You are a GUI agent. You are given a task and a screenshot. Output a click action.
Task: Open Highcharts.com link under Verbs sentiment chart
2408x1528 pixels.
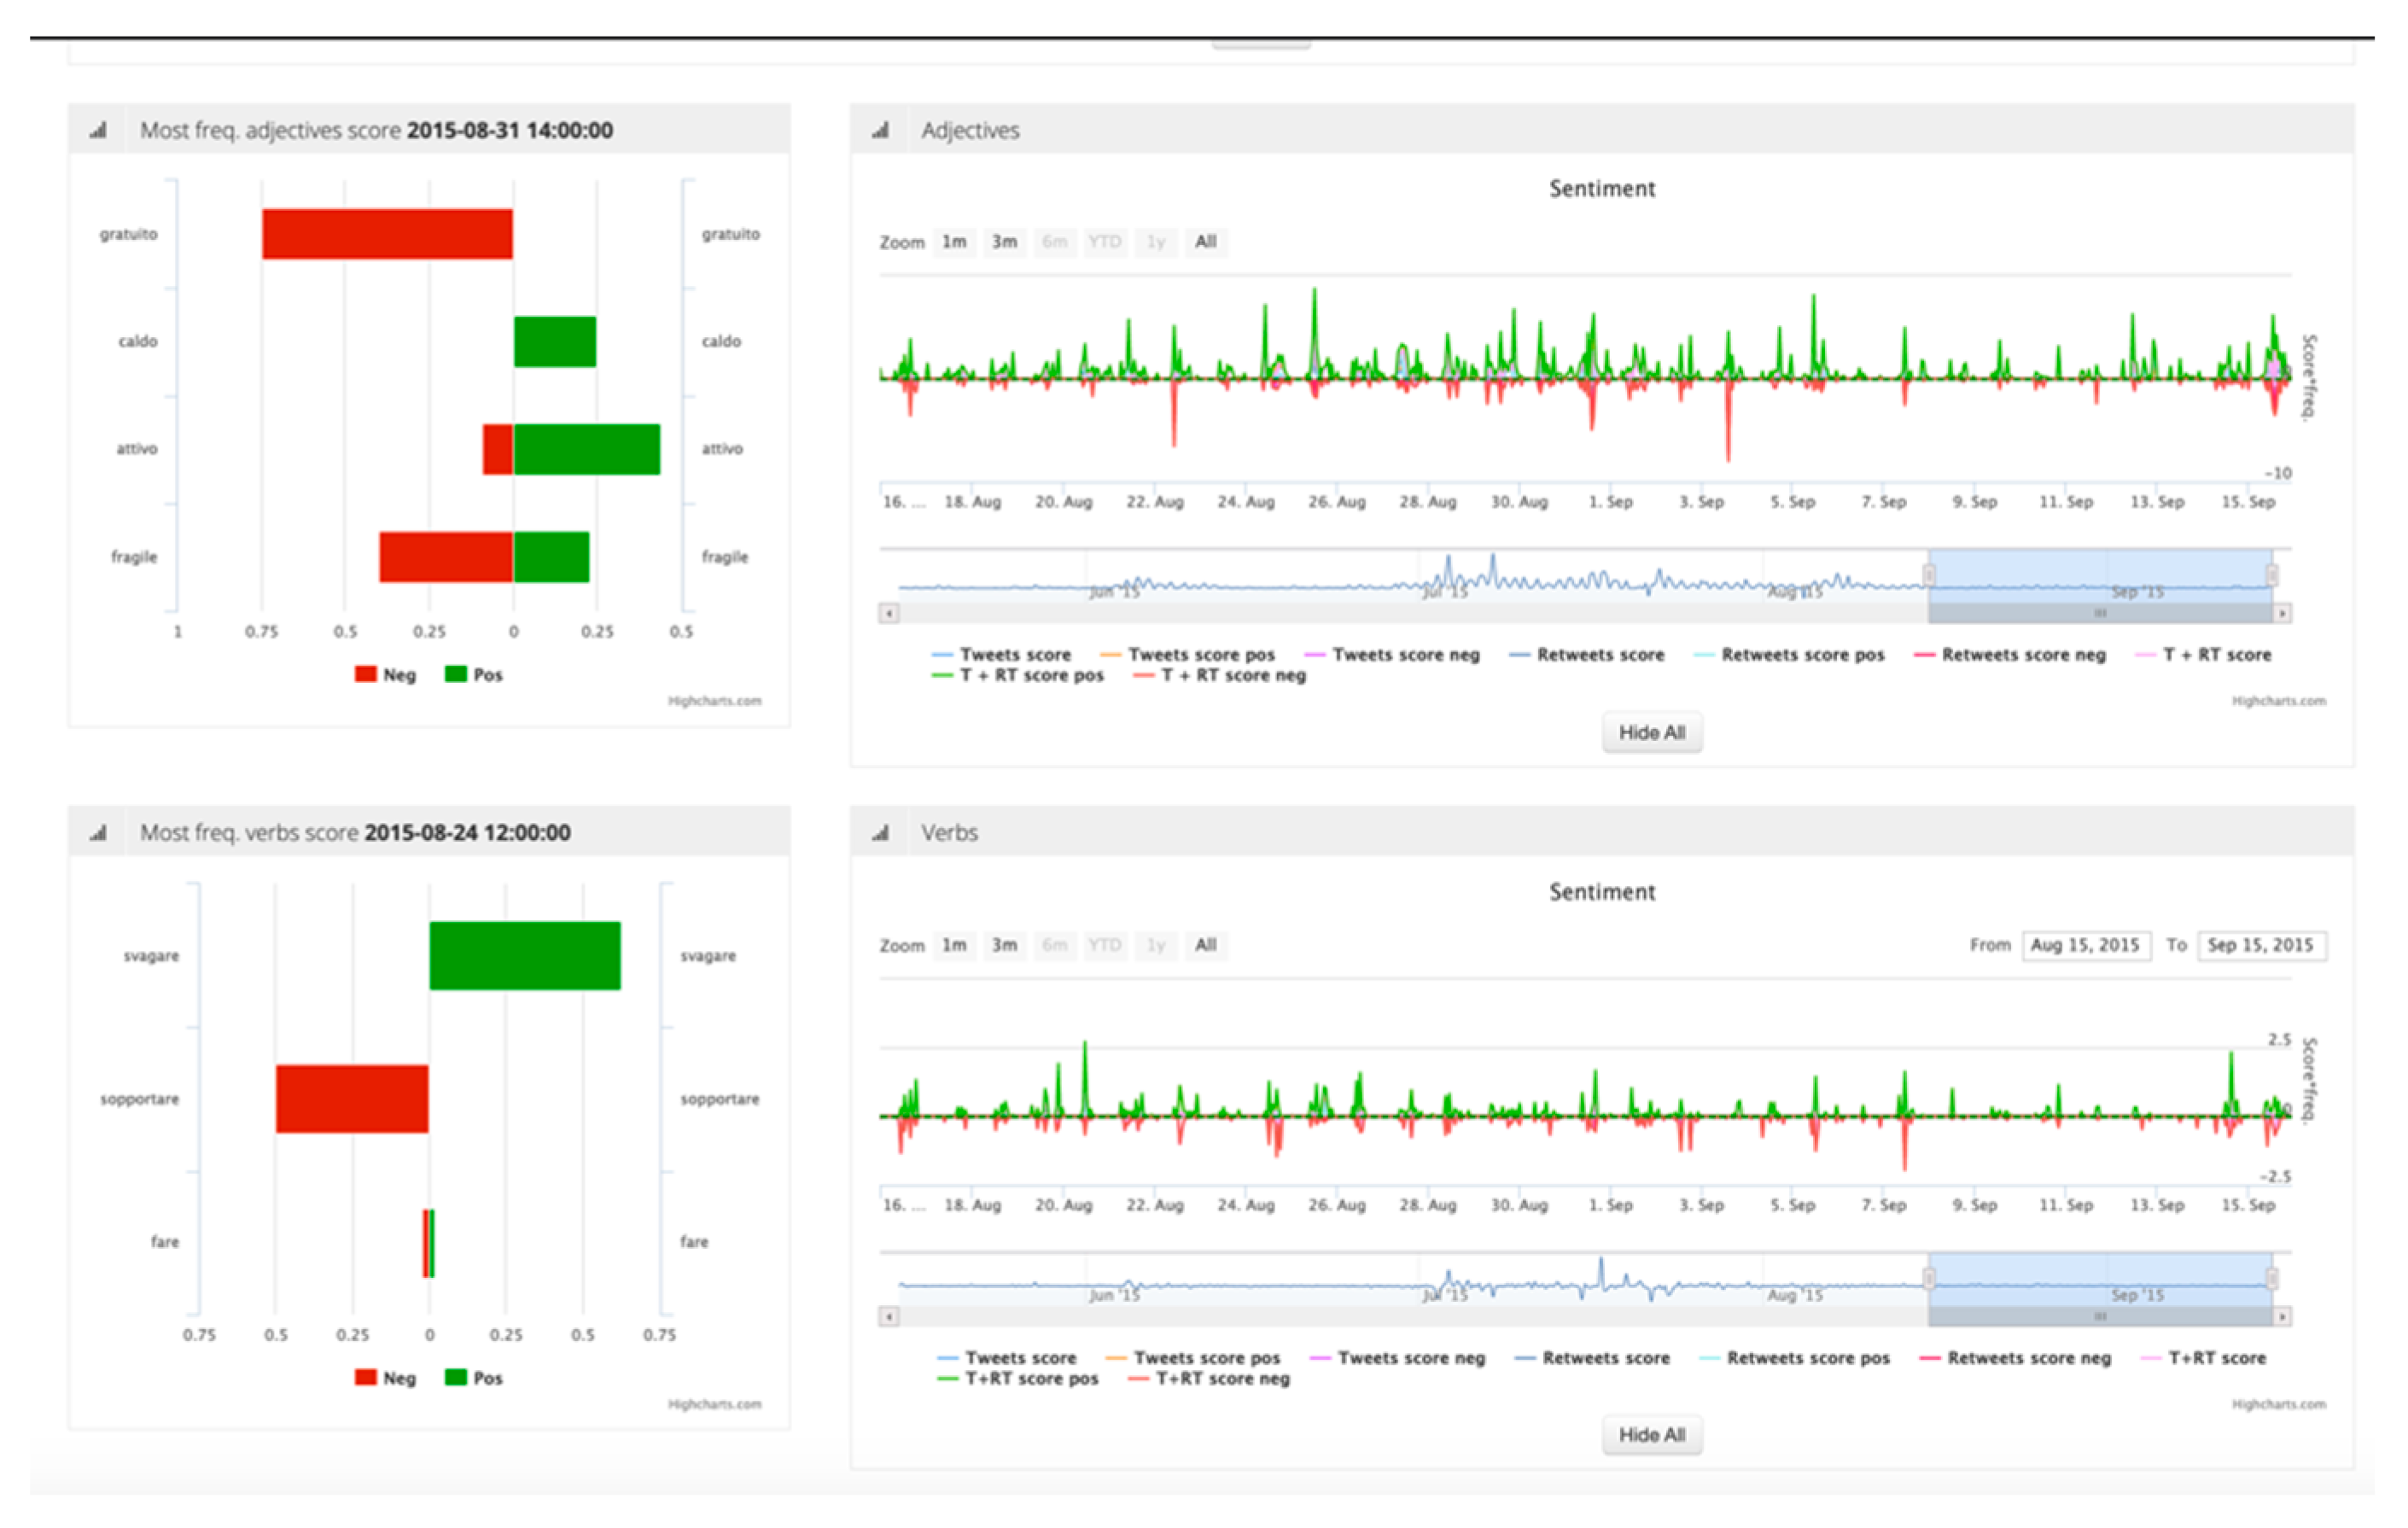click(2278, 1404)
